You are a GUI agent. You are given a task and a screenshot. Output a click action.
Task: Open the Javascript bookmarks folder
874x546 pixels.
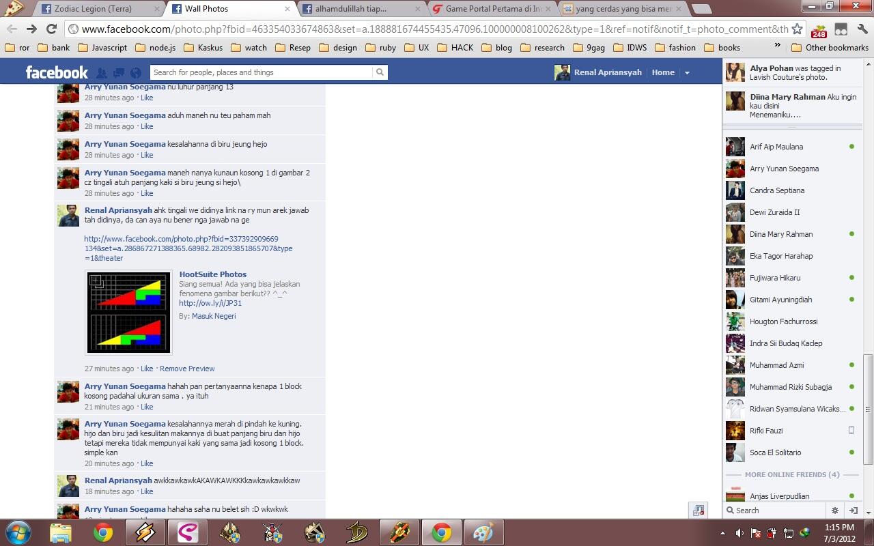(x=102, y=48)
